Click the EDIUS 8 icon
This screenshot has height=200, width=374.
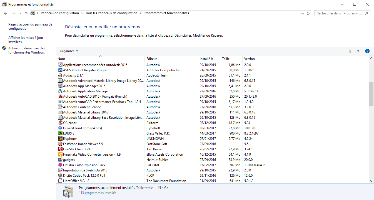(x=60, y=133)
